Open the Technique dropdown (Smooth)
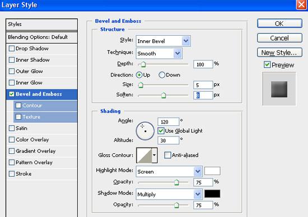 point(159,53)
